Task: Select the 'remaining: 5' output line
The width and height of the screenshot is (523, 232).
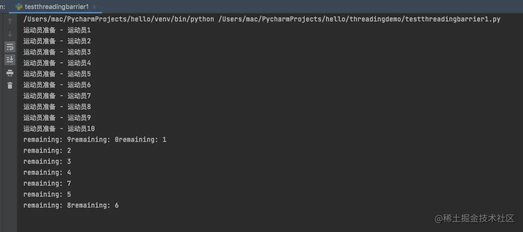Action: (47, 194)
